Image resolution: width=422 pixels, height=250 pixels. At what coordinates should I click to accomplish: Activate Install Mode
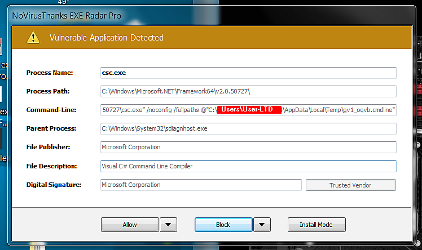(x=316, y=225)
